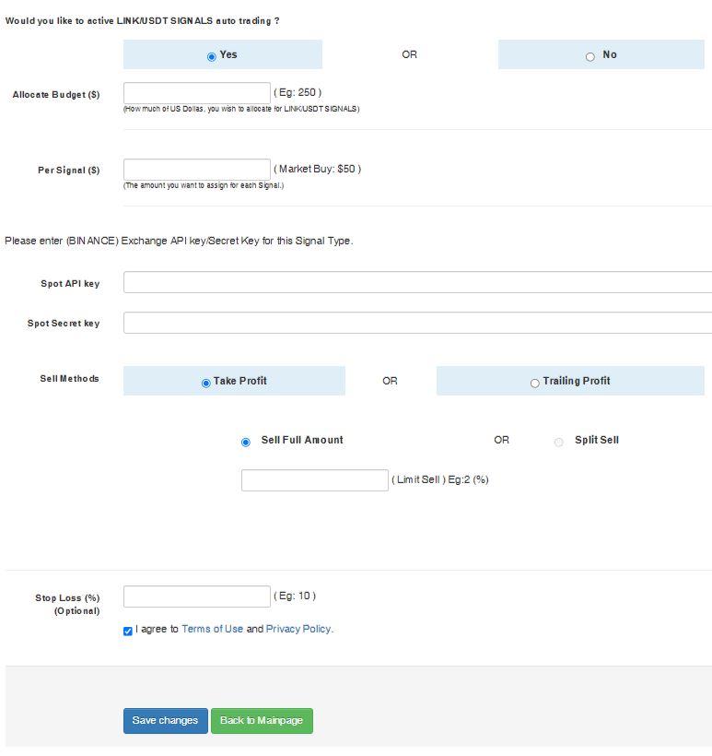Click the Spot API key label
The width and height of the screenshot is (712, 756).
[70, 284]
